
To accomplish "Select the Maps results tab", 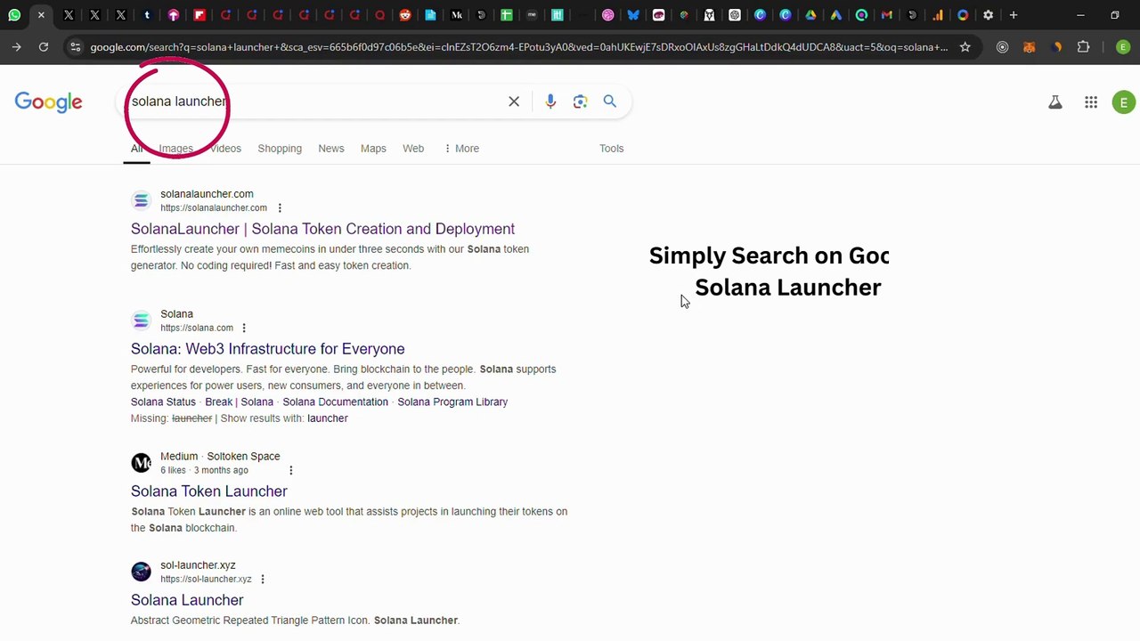I will pyautogui.click(x=373, y=149).
